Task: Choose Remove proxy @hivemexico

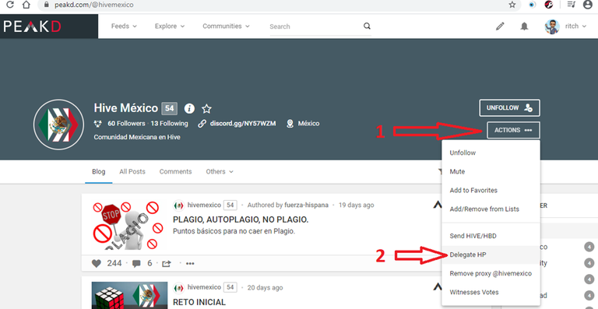Action: coord(491,273)
